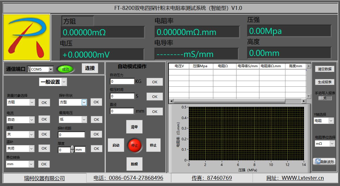The width and height of the screenshot is (340, 186).
Task: Toggle the 手动写入报表 switch
Action: point(325,98)
